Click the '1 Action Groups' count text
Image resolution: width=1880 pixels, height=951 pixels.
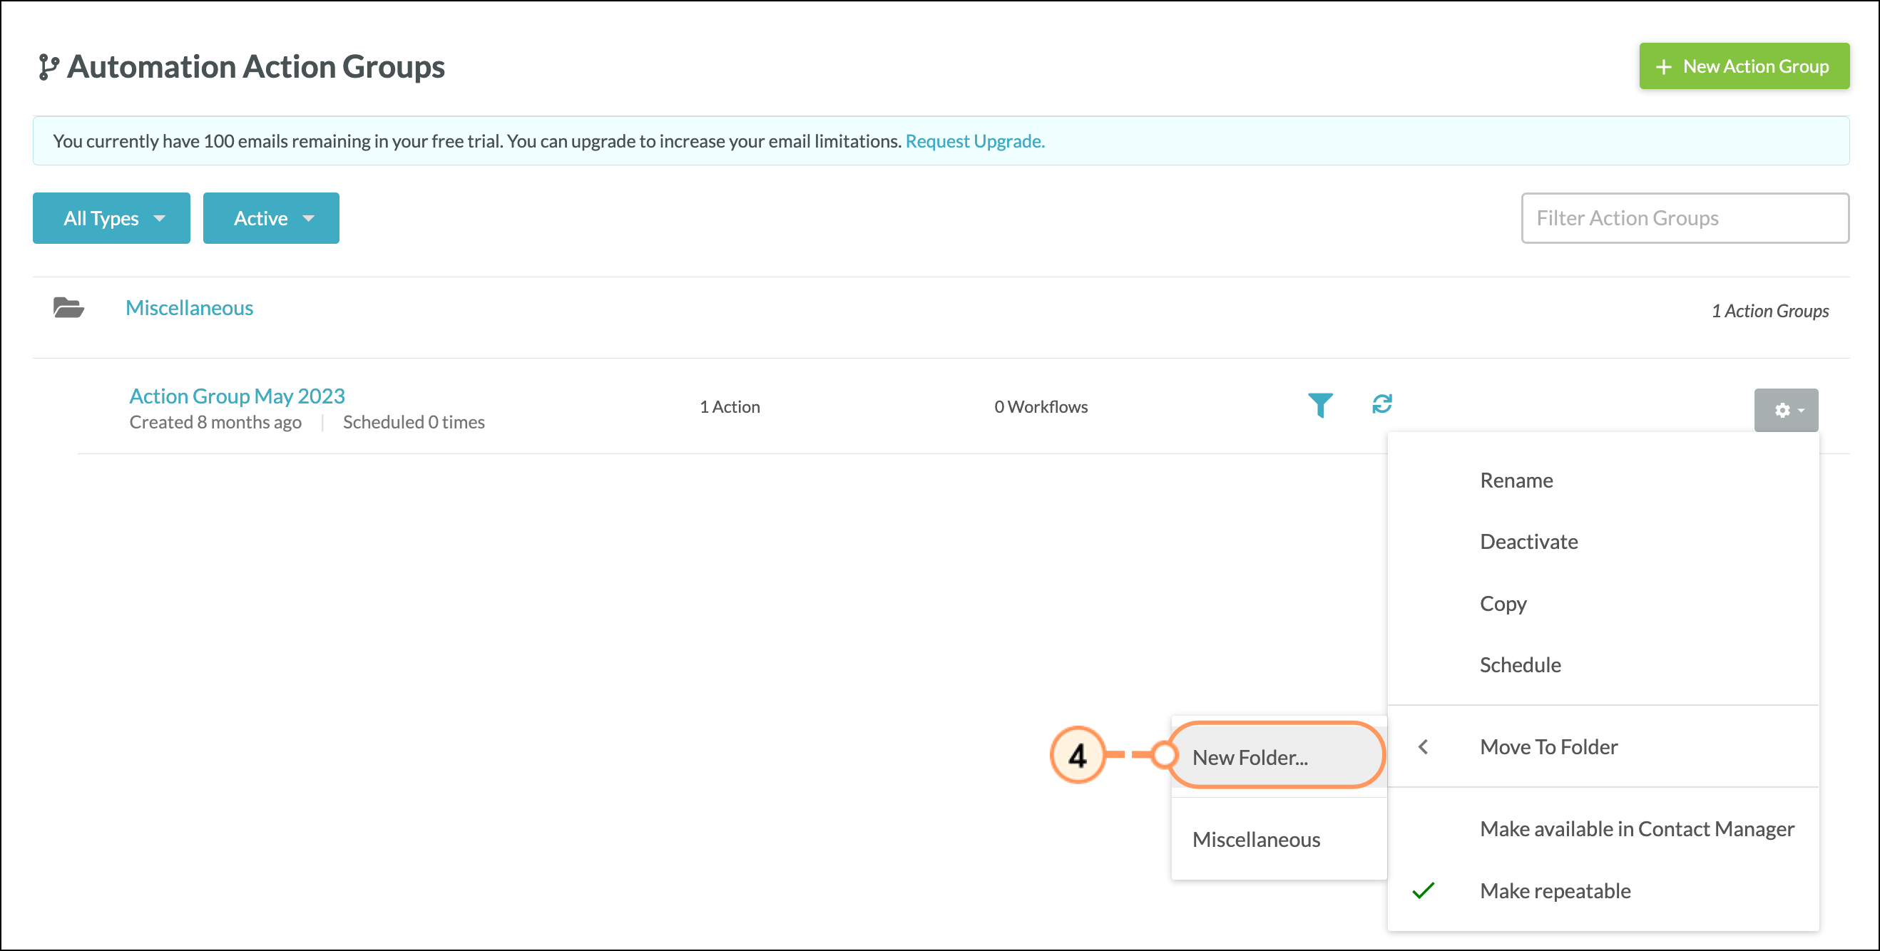[x=1771, y=311]
